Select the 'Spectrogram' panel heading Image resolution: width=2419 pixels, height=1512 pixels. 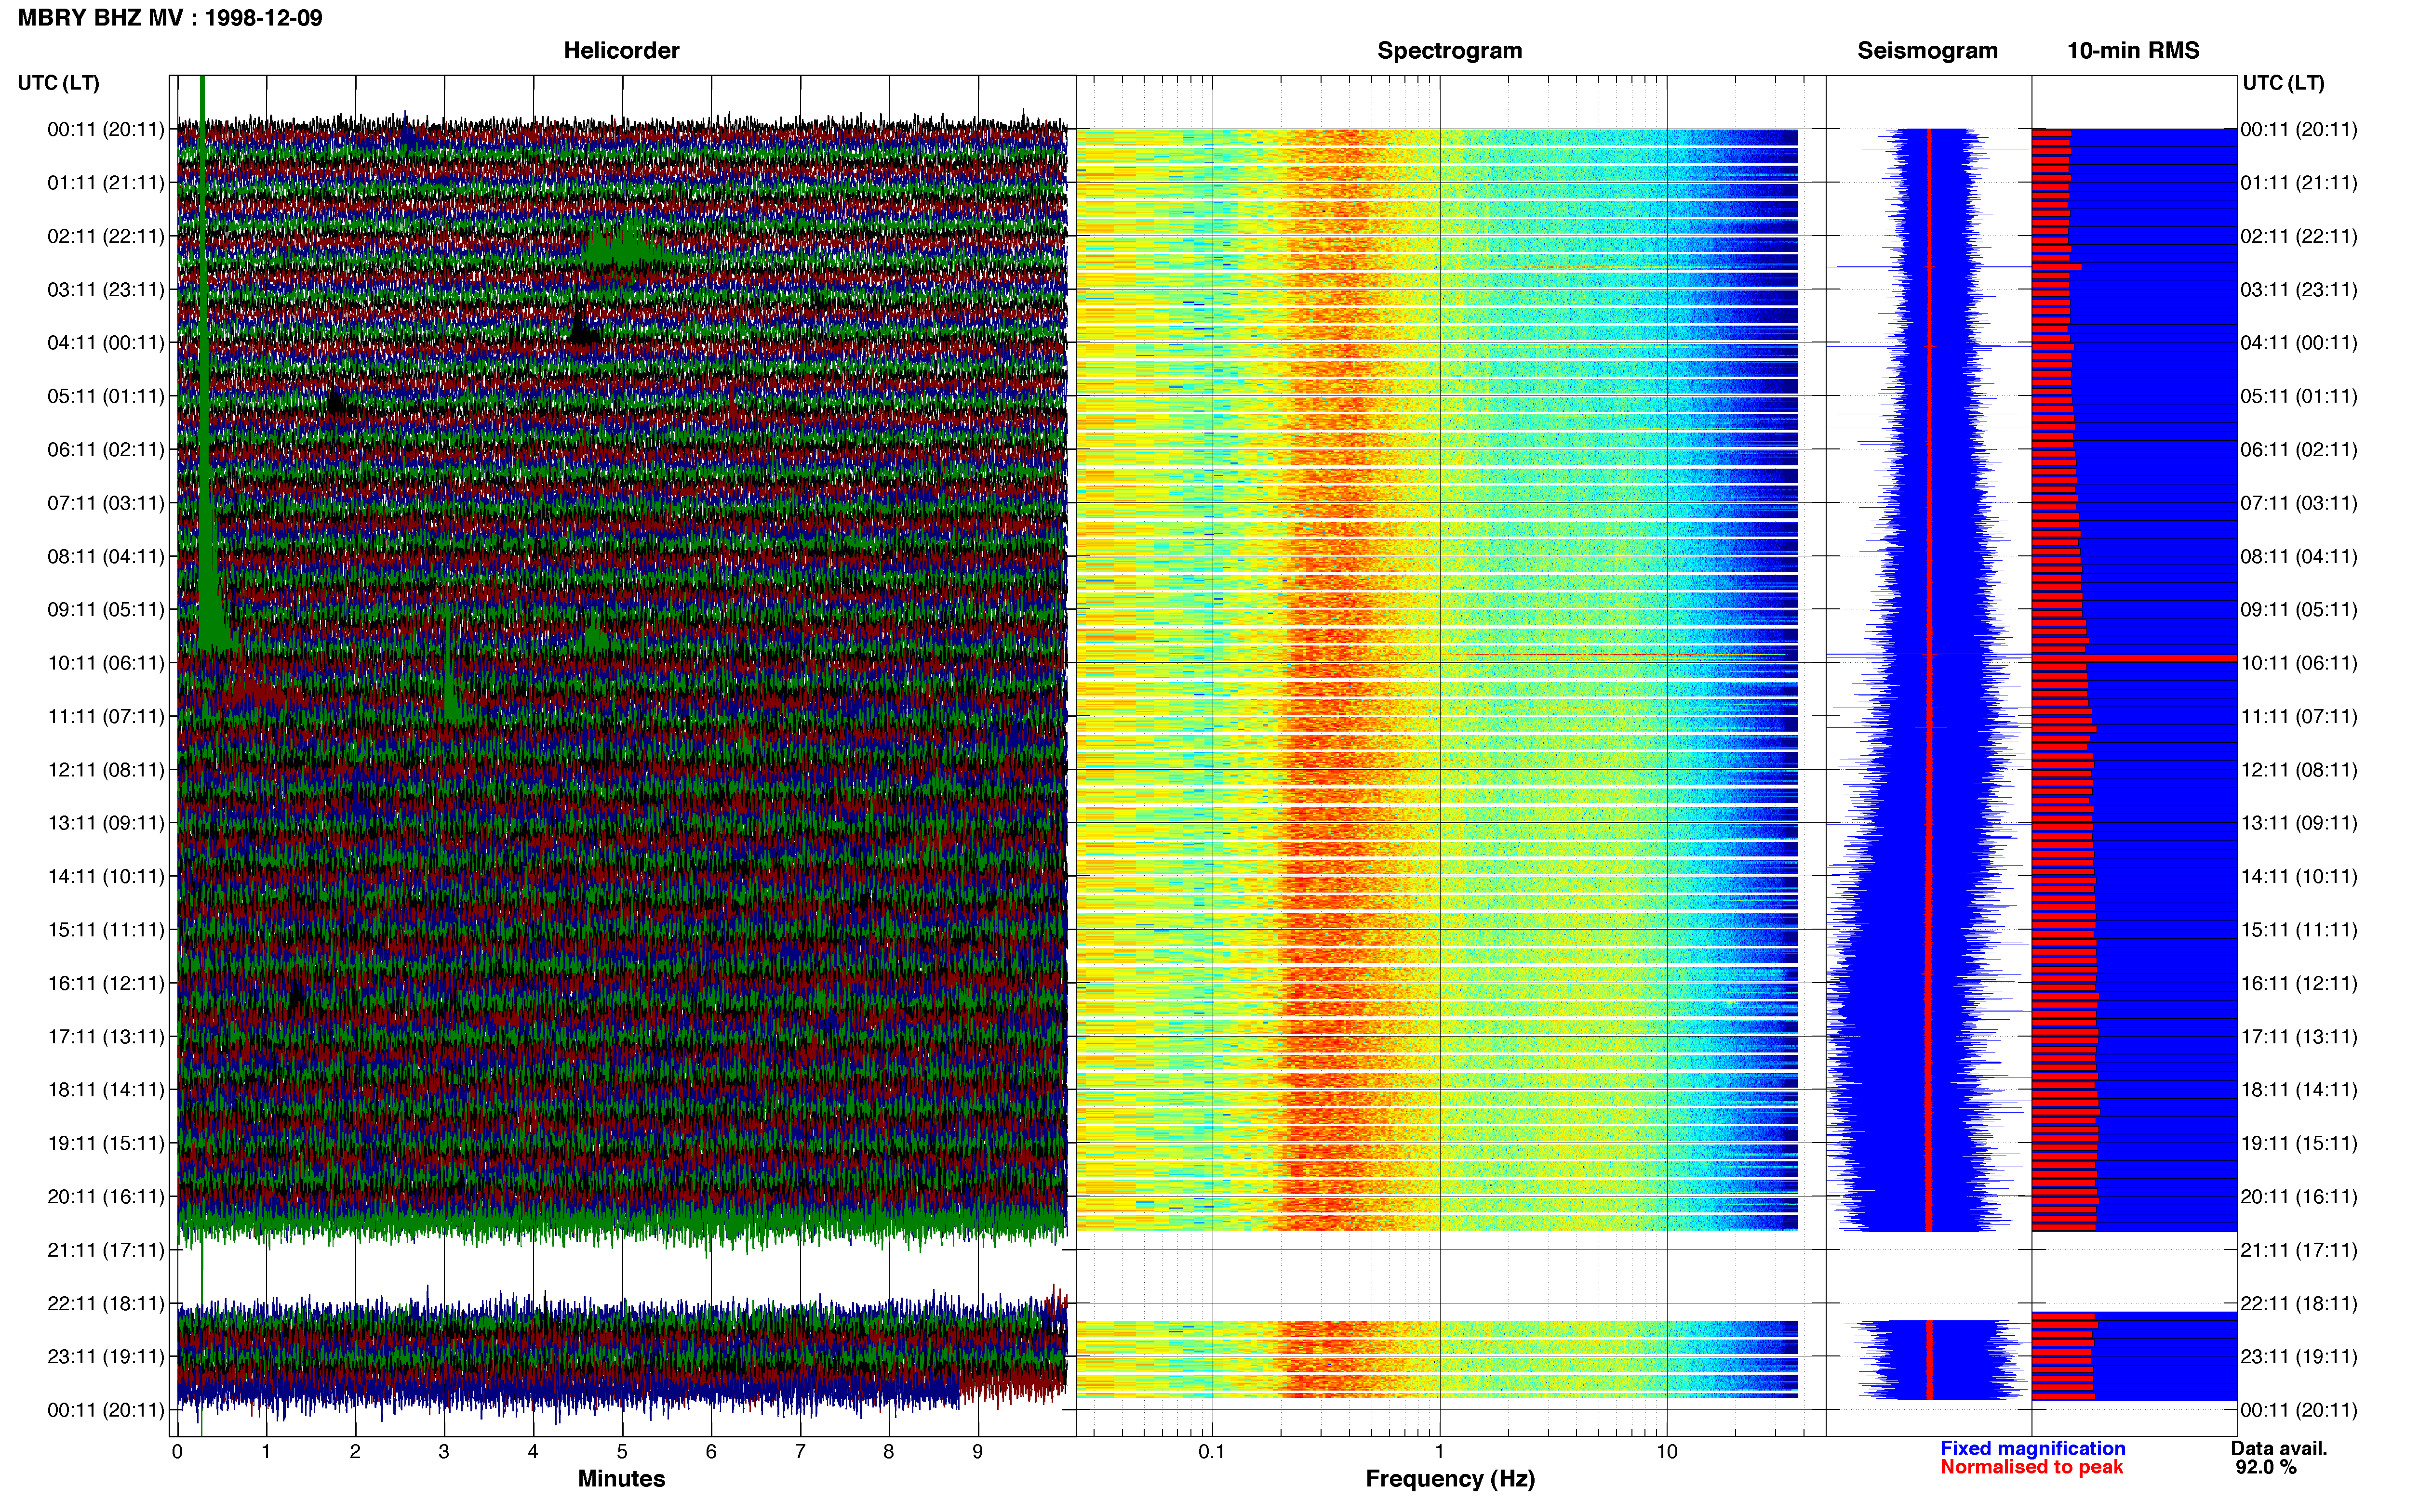(1450, 51)
